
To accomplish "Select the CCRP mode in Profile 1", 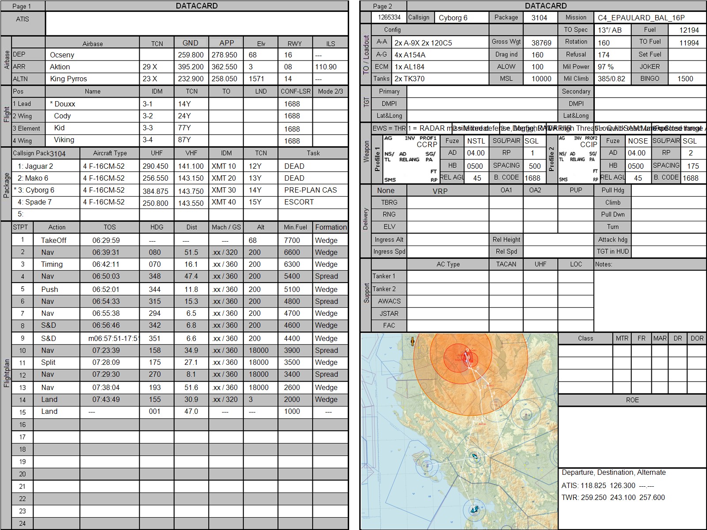I will 426,144.
